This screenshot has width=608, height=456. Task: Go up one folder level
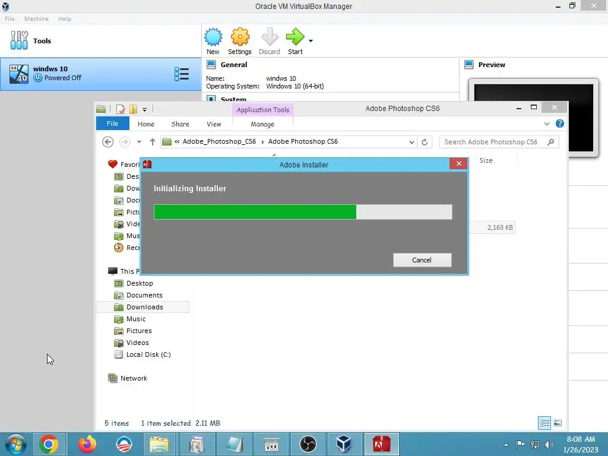[153, 142]
